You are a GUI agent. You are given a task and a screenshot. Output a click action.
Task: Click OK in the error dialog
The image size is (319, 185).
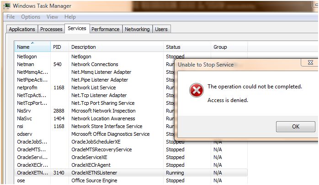(295, 127)
